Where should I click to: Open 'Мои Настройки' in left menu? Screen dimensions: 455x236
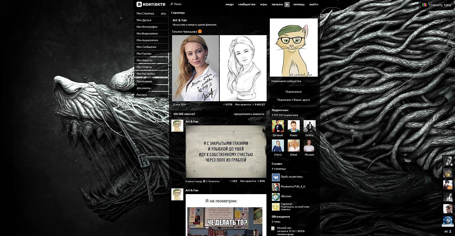146,74
